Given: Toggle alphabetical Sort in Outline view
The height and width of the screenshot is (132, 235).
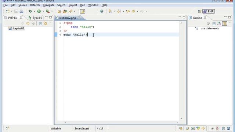Looking at the screenshot, I should (219, 23).
